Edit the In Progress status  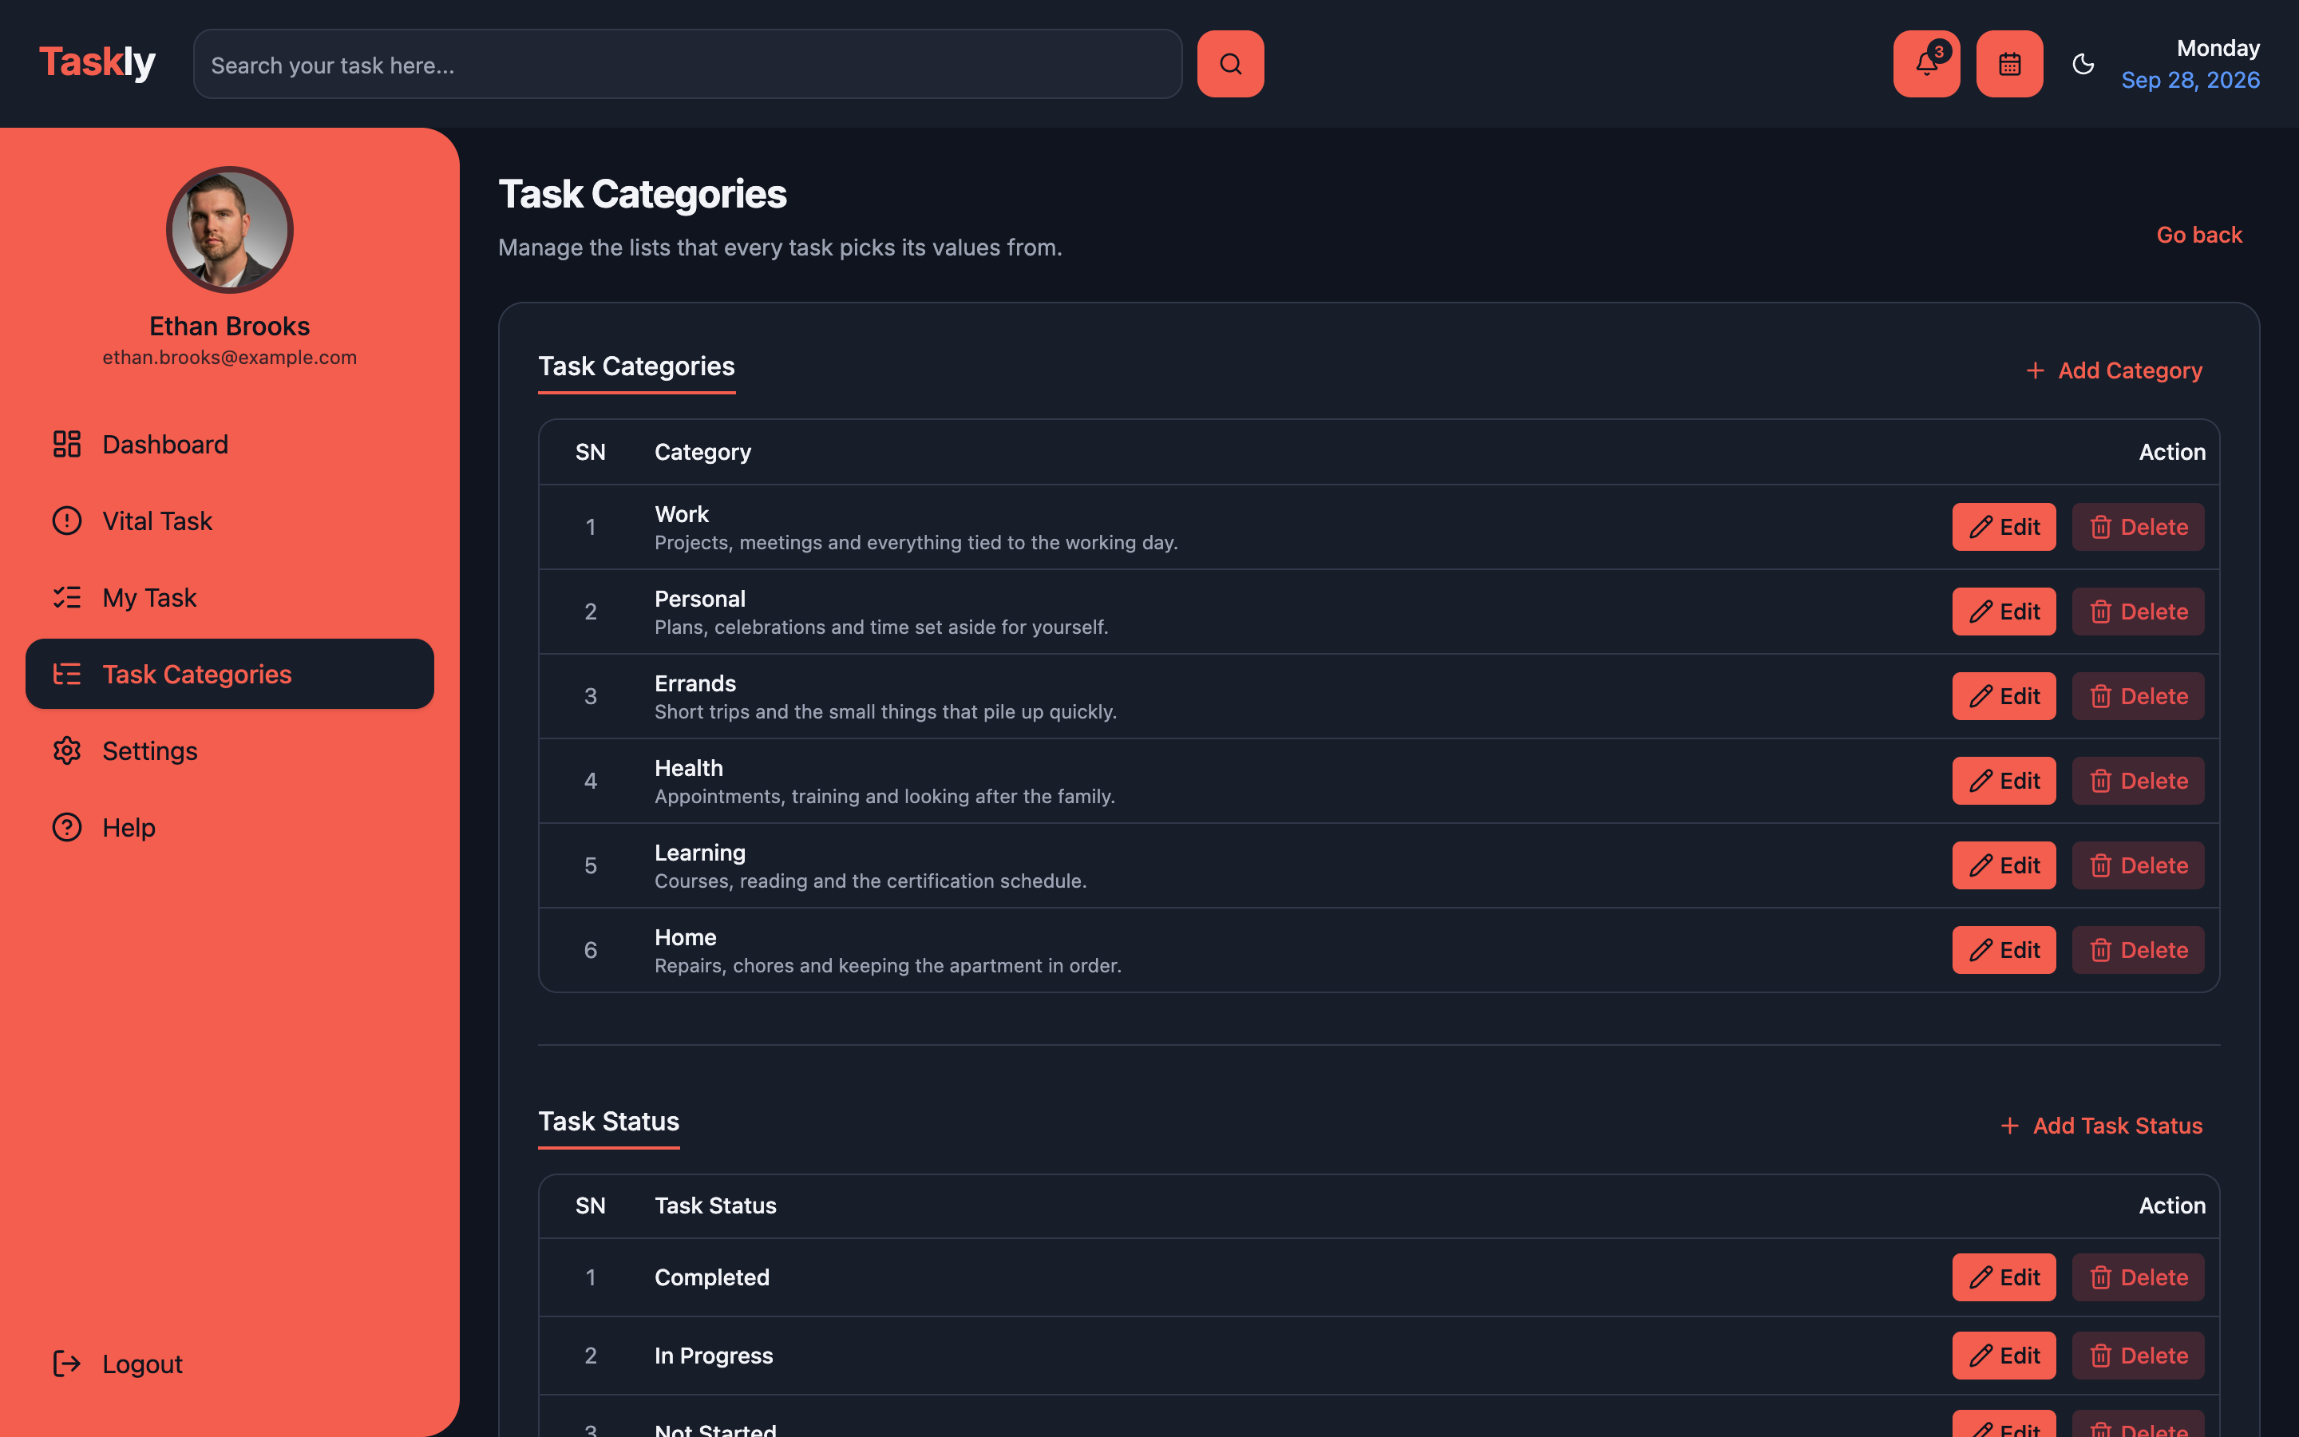pos(2004,1356)
